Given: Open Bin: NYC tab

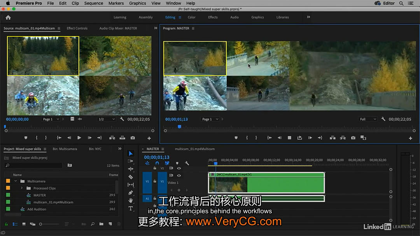Looking at the screenshot, I should (x=95, y=149).
